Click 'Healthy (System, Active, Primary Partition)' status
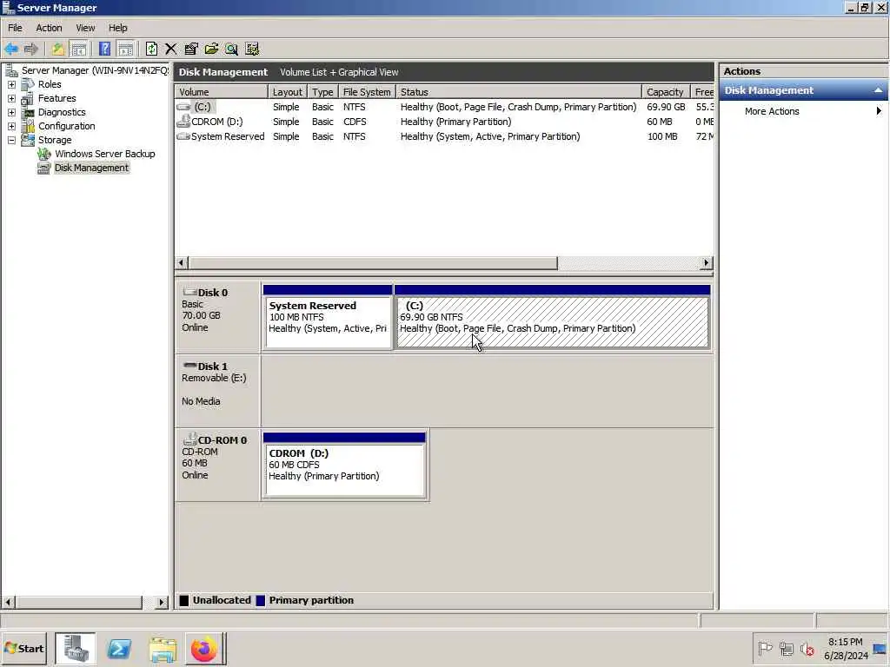This screenshot has width=890, height=667. (x=490, y=136)
